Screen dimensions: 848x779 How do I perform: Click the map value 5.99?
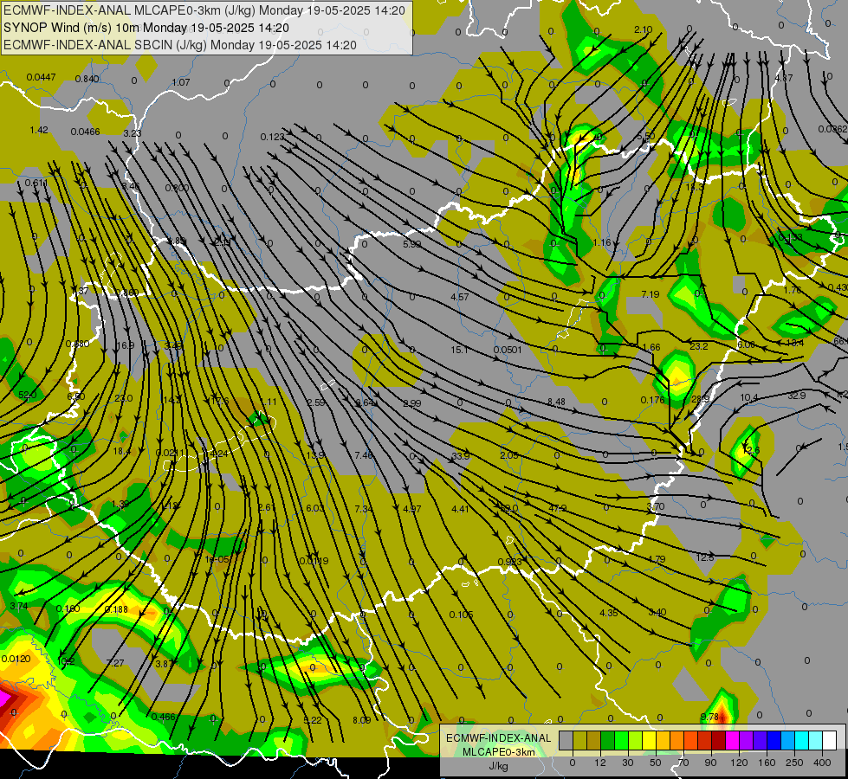pos(412,244)
